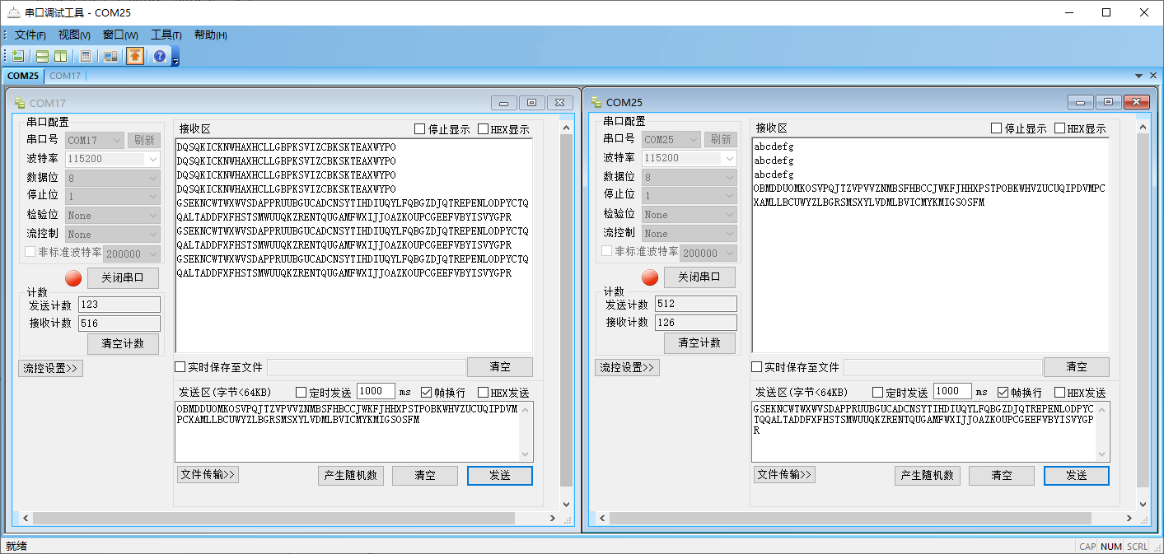
Task: Toggle the orange always-on-top arrow icon
Action: click(x=134, y=56)
